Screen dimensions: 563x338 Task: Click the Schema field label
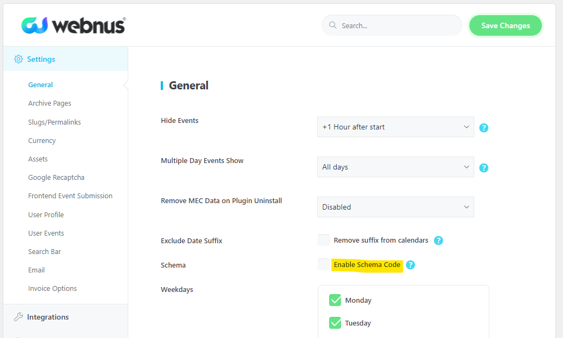click(173, 265)
